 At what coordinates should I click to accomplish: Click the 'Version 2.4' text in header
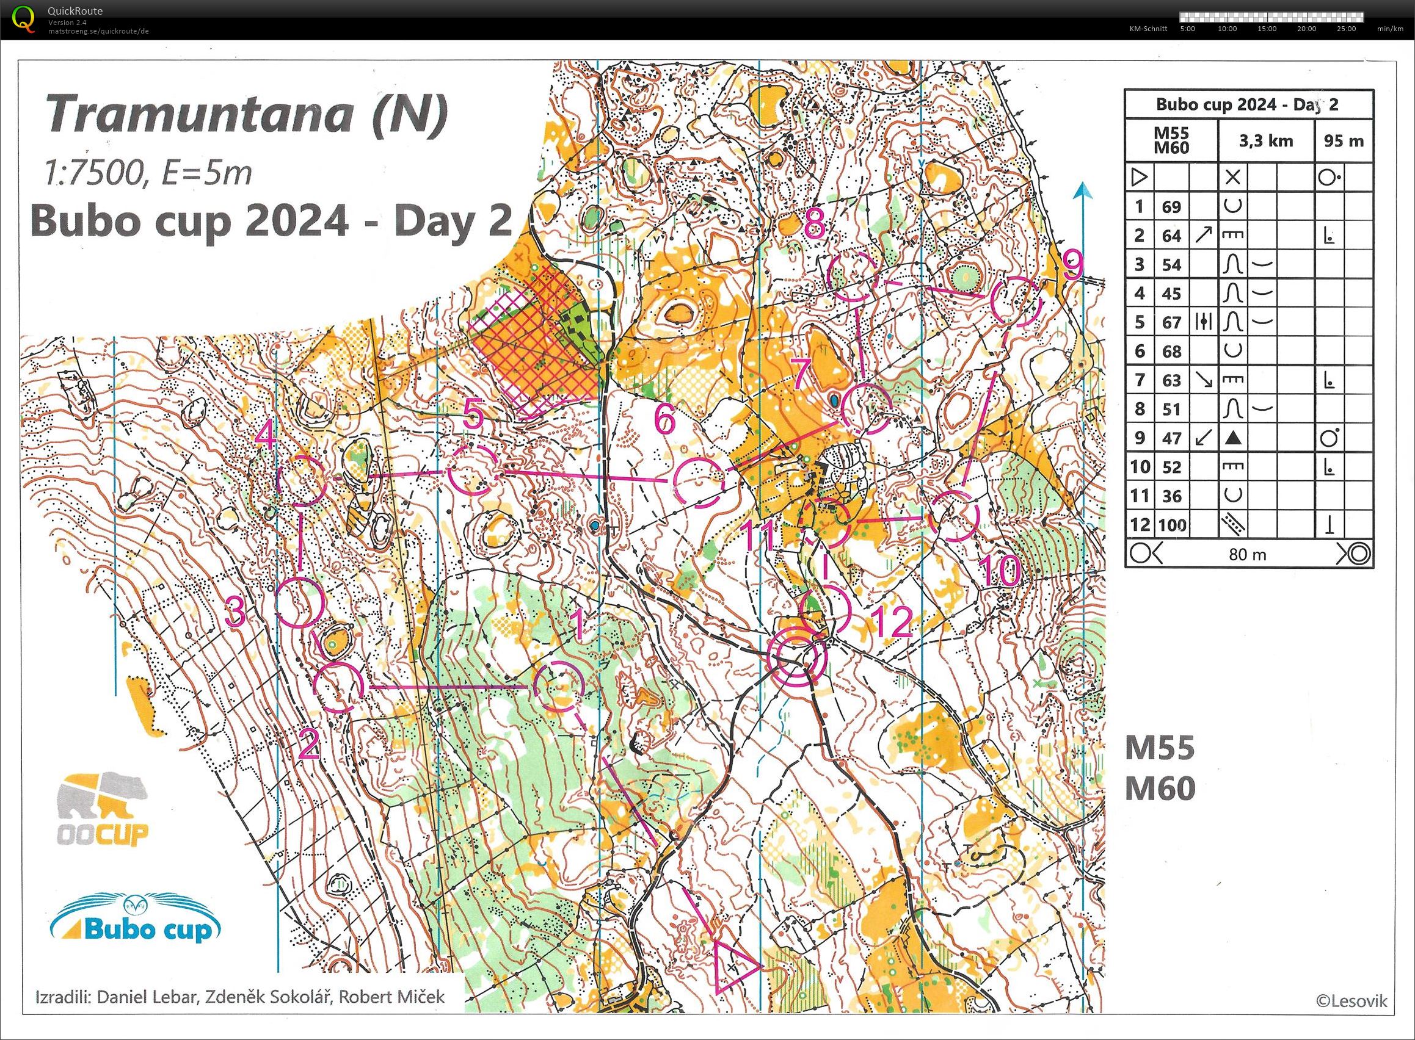pyautogui.click(x=67, y=23)
